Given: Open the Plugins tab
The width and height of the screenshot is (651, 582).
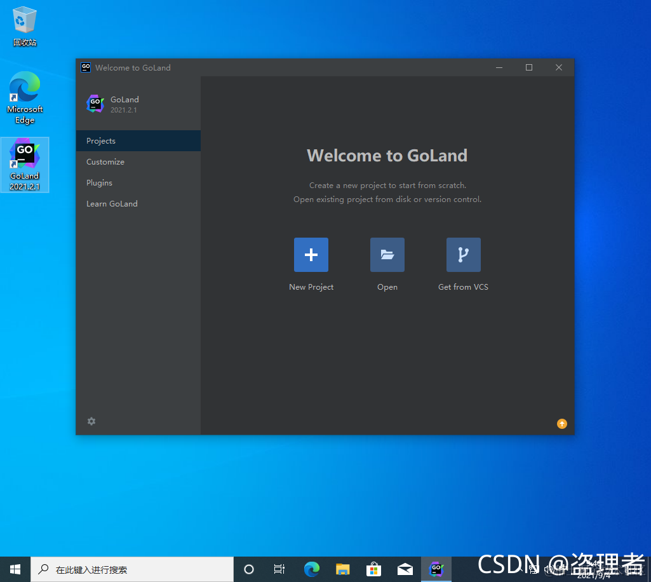Looking at the screenshot, I should click(x=138, y=183).
